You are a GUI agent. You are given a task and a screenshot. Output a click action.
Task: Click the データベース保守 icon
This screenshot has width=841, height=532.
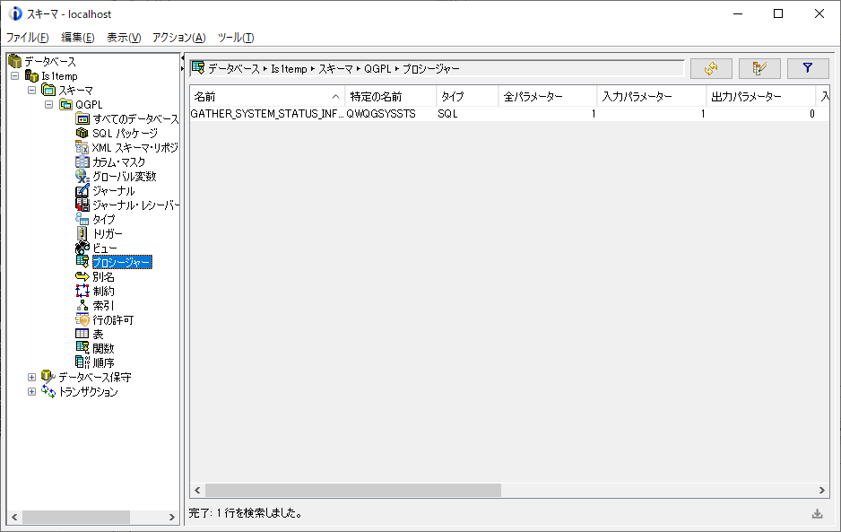48,377
